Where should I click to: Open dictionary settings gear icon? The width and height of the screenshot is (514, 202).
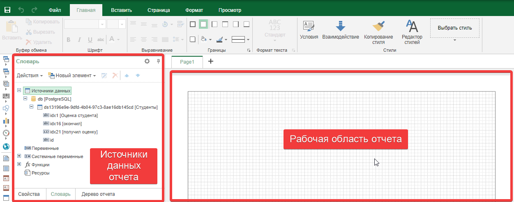pyautogui.click(x=147, y=62)
